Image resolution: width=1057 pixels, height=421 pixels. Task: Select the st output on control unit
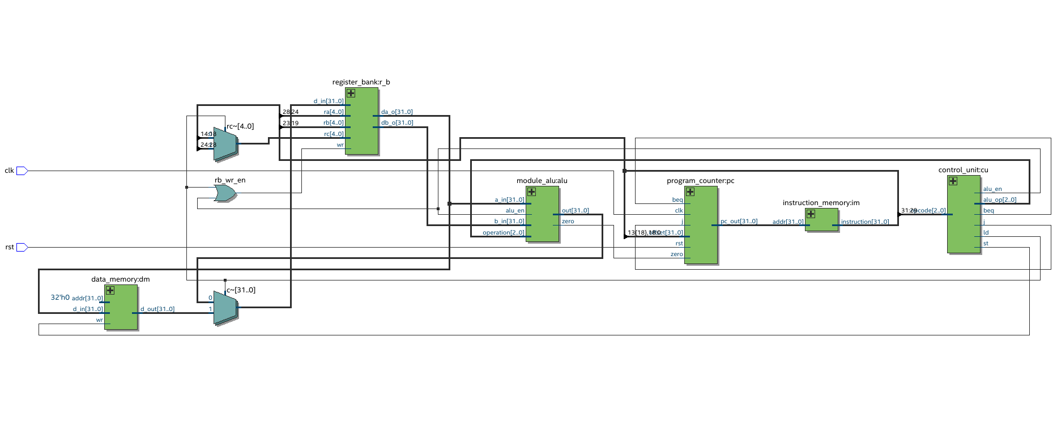pyautogui.click(x=986, y=244)
